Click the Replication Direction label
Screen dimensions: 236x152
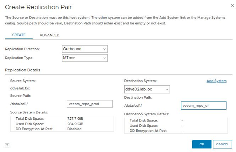coord(22,49)
